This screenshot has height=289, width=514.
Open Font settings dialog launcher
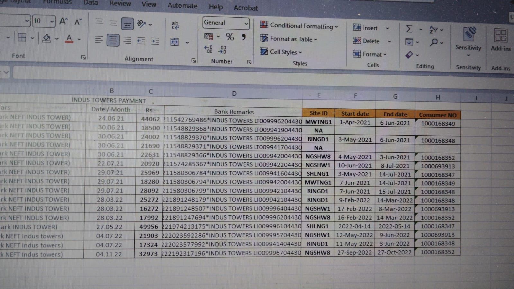83,57
